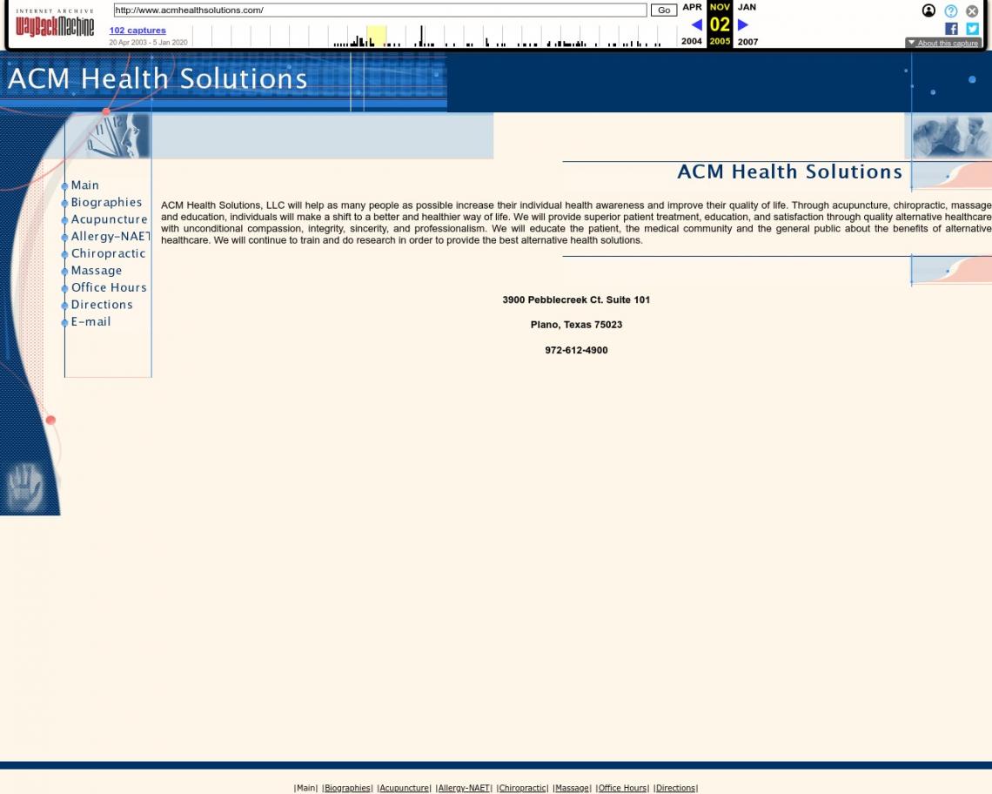Open the 102 captures link
Viewport: 992px width, 794px height.
coord(137,30)
